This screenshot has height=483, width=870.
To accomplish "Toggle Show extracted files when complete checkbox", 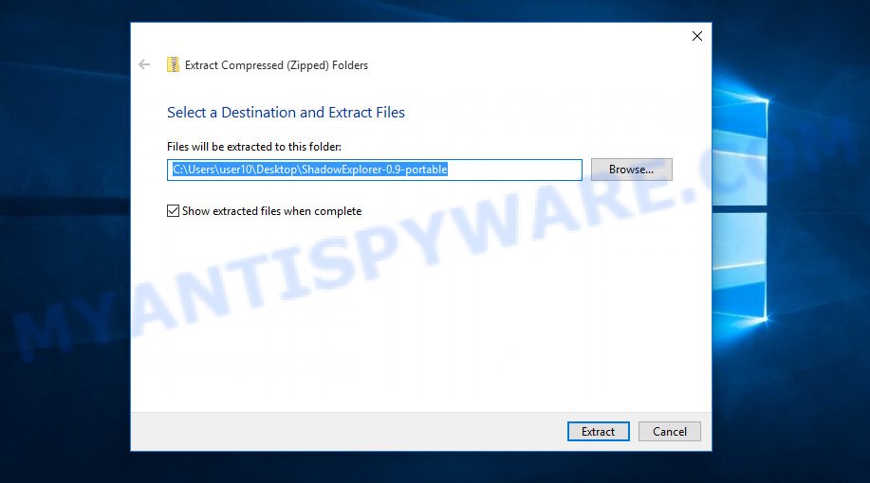I will (x=173, y=211).
